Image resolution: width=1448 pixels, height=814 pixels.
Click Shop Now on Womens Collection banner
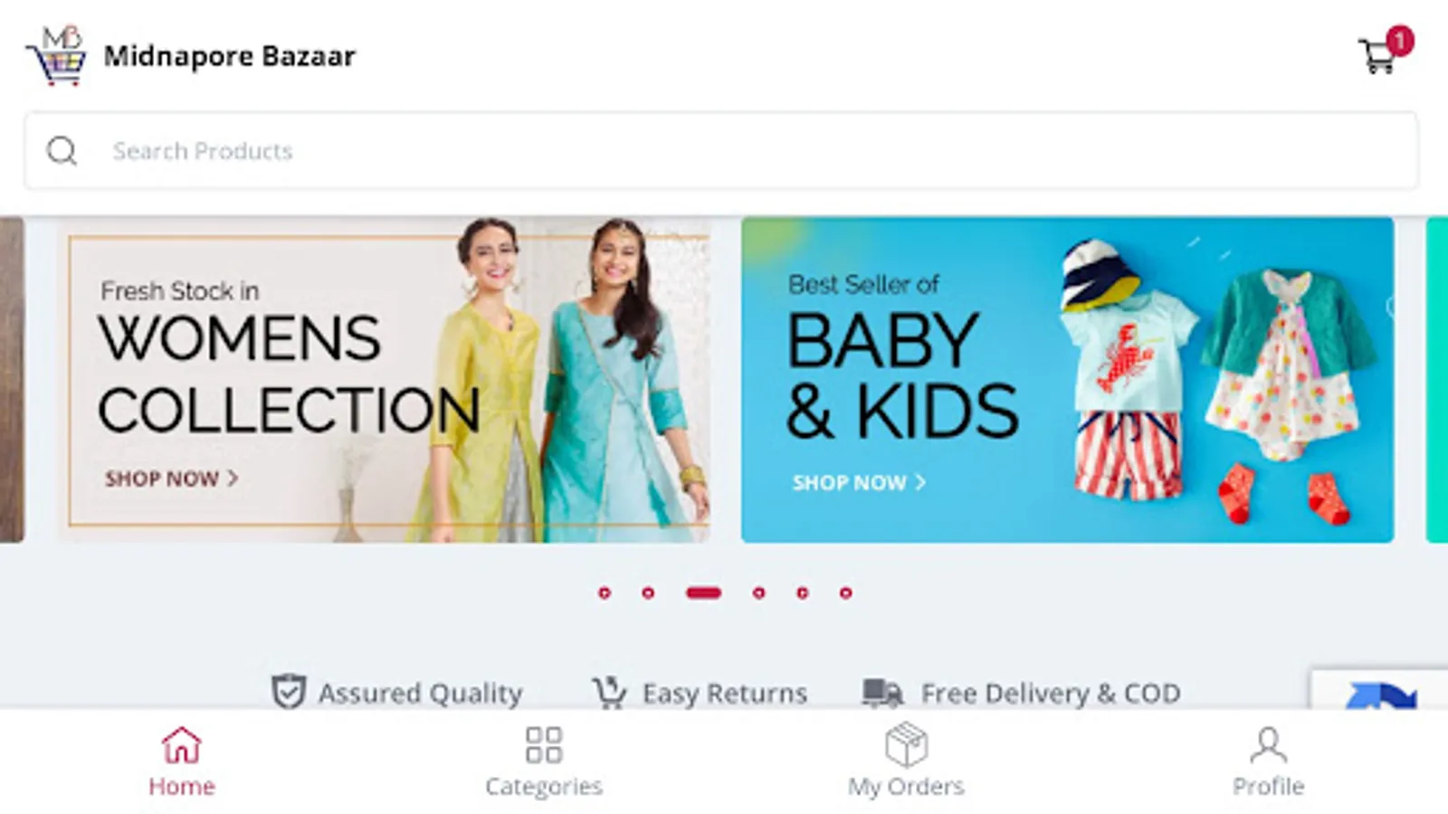pyautogui.click(x=171, y=478)
